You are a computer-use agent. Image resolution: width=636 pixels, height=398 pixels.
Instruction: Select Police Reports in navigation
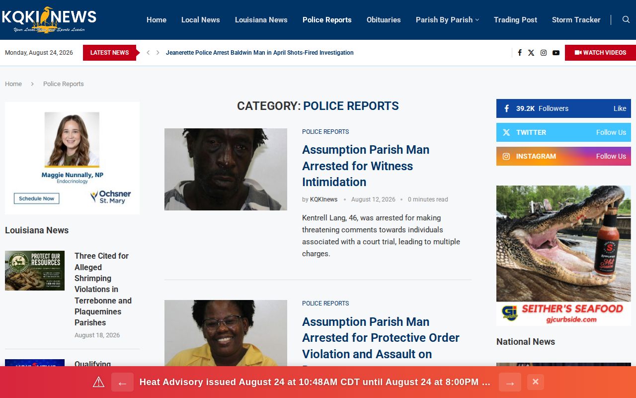coord(327,20)
